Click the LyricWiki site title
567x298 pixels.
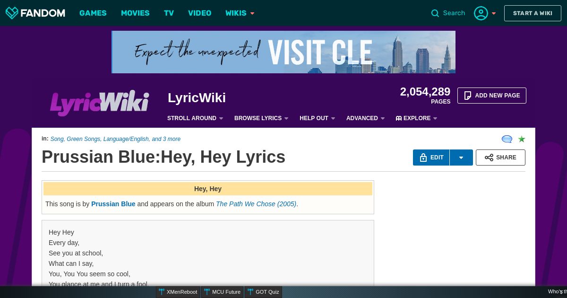coord(197,98)
